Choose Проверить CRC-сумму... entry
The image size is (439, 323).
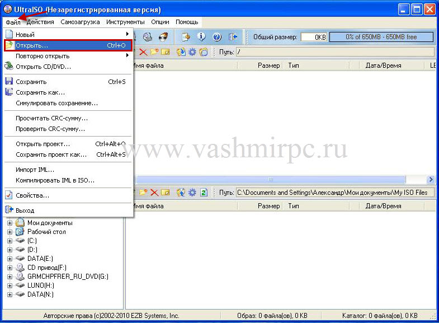click(x=68, y=129)
